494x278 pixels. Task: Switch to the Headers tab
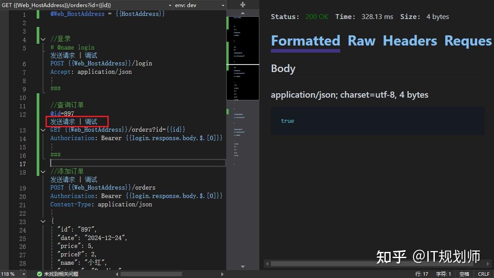409,41
